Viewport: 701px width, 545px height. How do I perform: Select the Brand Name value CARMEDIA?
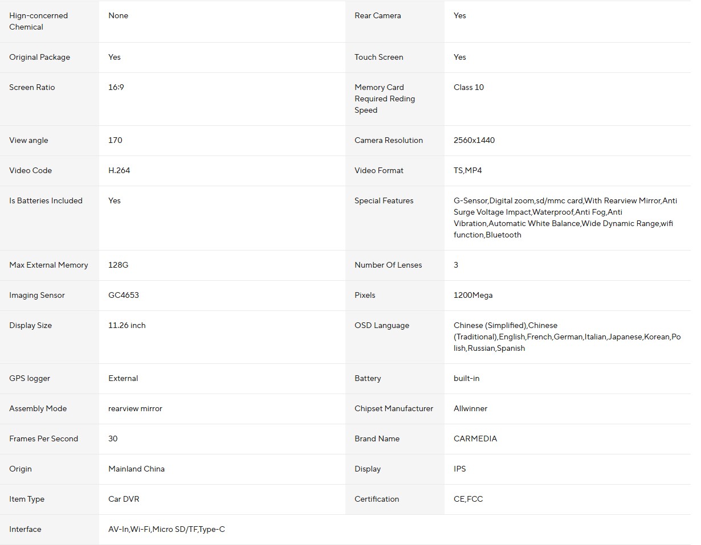[475, 439]
